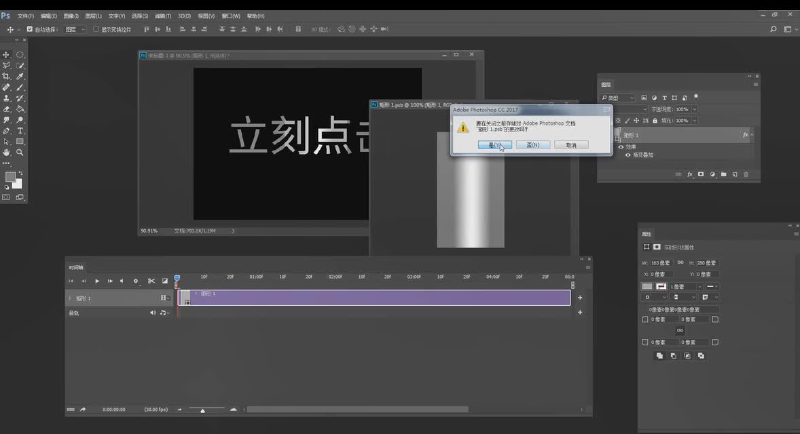Select the Move tool in the toolbar
The image size is (800, 434).
[x=7, y=54]
